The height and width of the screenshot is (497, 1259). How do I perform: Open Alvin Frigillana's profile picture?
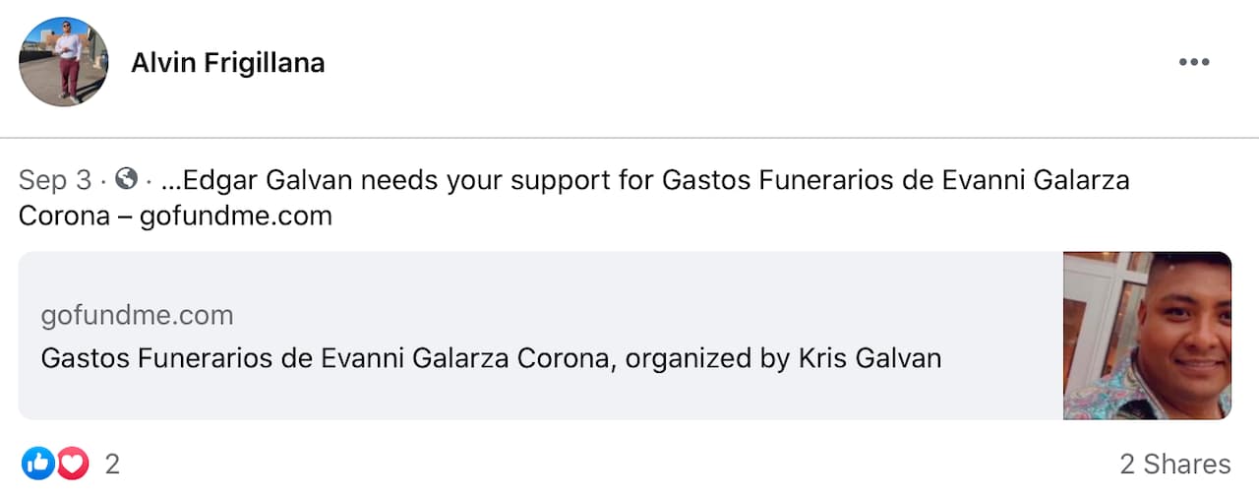[63, 62]
